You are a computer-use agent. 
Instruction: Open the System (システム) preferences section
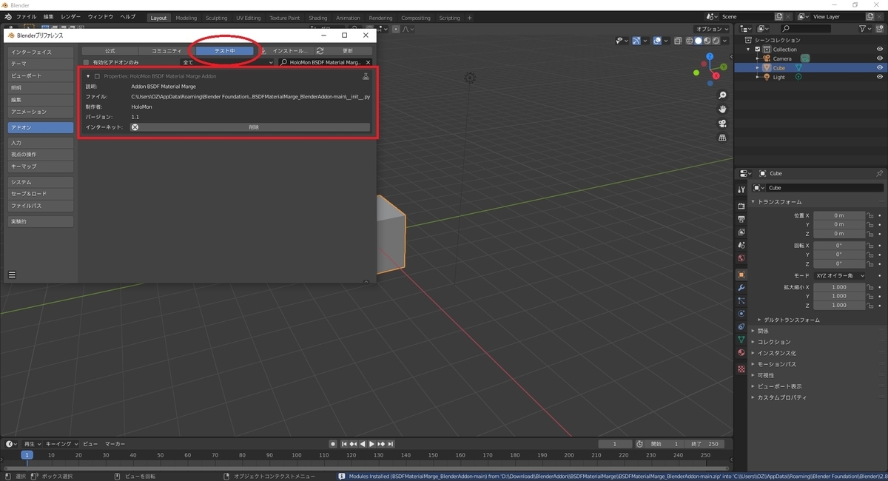41,182
